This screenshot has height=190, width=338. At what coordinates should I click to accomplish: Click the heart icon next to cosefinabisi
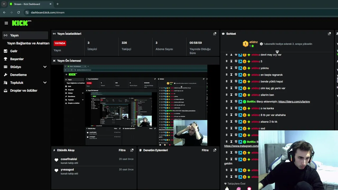(x=56, y=160)
